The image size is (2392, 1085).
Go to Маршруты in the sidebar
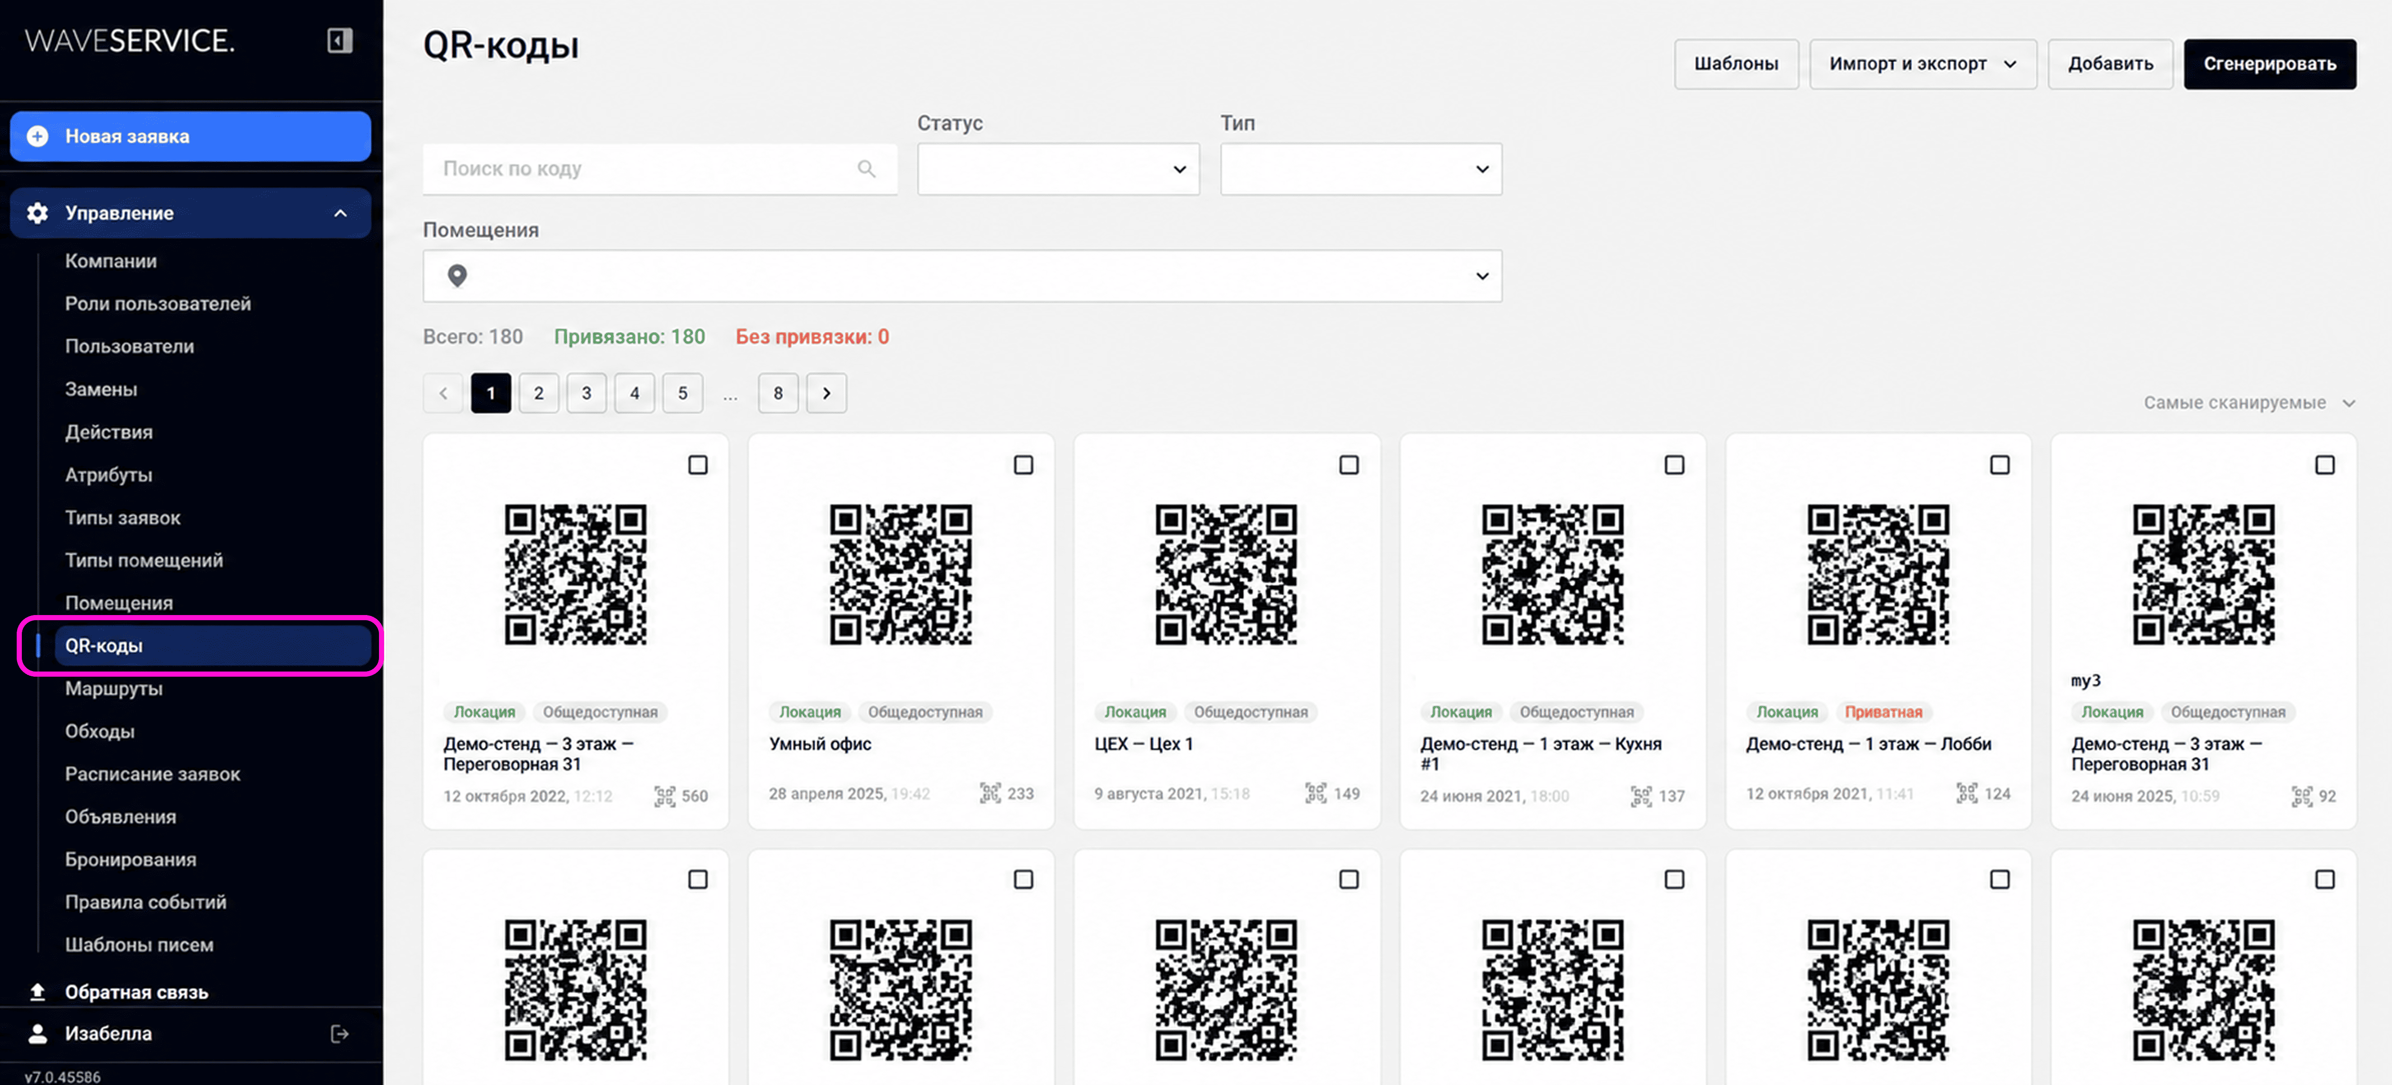pos(113,689)
